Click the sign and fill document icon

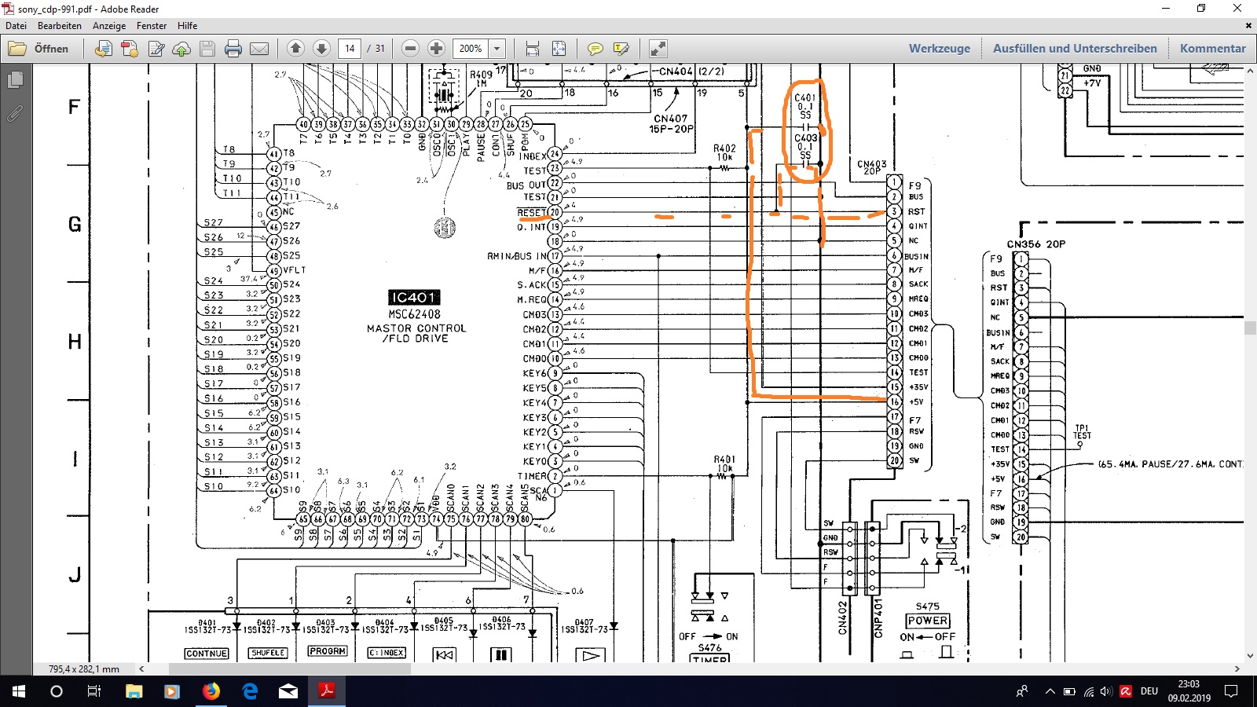[156, 49]
